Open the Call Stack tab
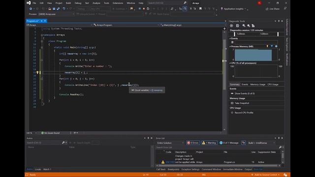315x177 pixels. [x=161, y=169]
